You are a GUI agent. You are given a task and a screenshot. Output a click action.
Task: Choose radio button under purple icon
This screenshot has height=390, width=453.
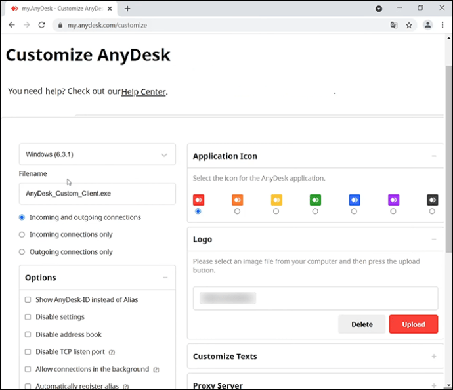pos(393,211)
